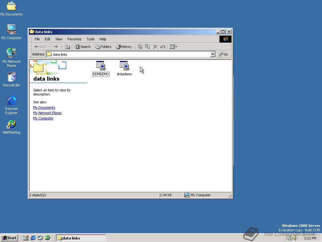Go up one folder level
This screenshot has width=322, height=242.
pyautogui.click(x=67, y=47)
